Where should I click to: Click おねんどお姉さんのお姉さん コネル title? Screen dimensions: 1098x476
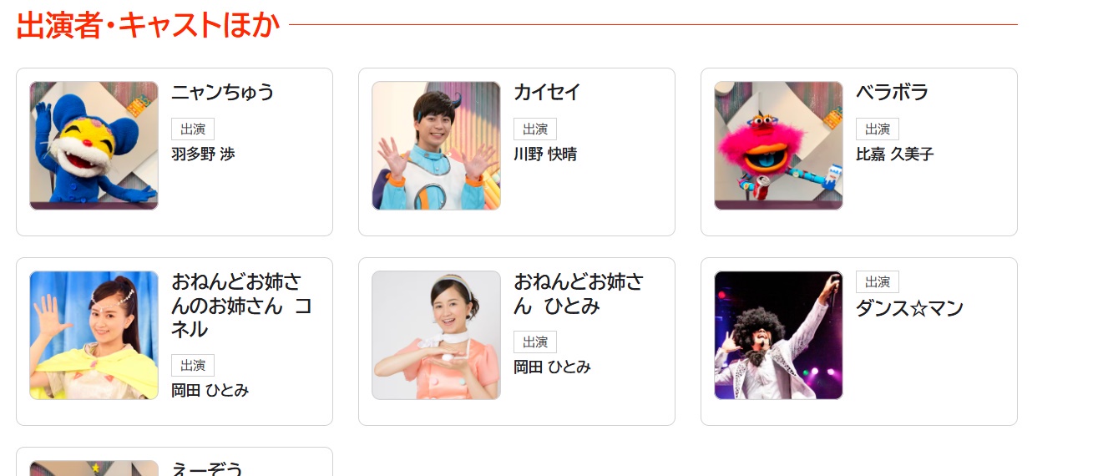[242, 306]
